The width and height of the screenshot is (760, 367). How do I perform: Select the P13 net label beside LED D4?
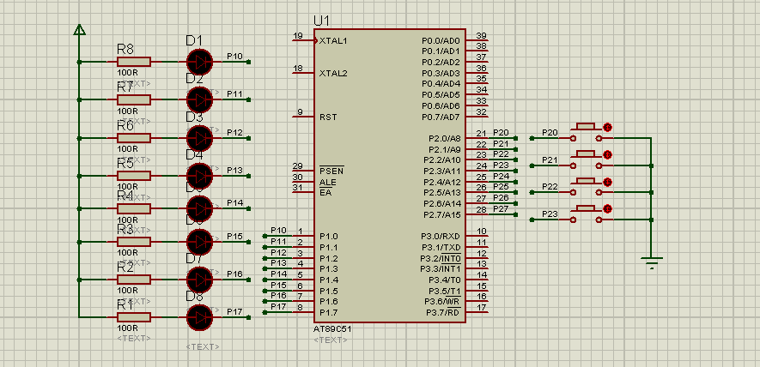coord(234,170)
